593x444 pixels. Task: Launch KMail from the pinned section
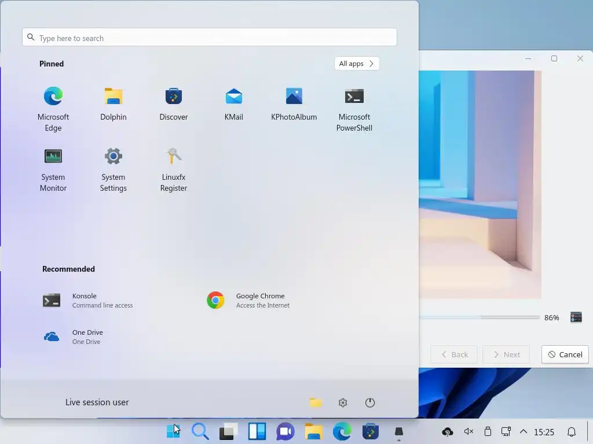[x=234, y=104]
